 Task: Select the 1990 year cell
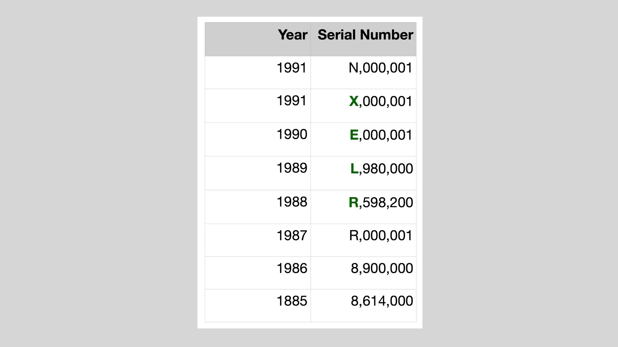point(258,139)
